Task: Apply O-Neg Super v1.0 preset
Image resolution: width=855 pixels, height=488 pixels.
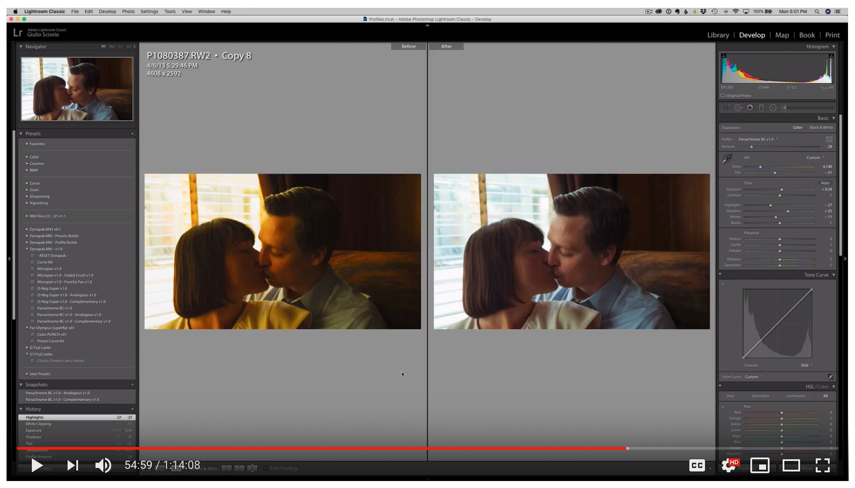Action: tap(52, 288)
